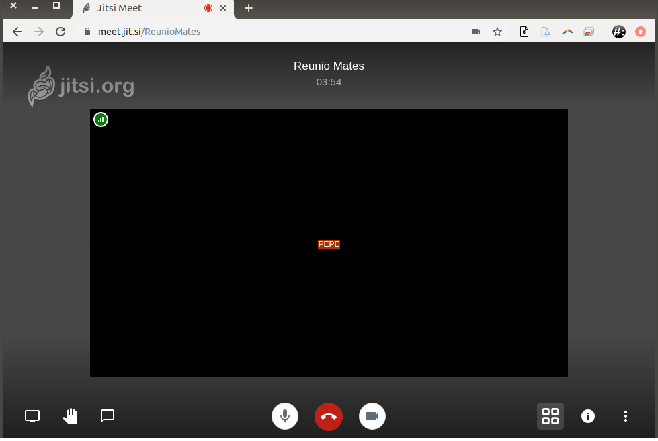Toggle tile view layout
The width and height of the screenshot is (658, 441).
click(550, 416)
